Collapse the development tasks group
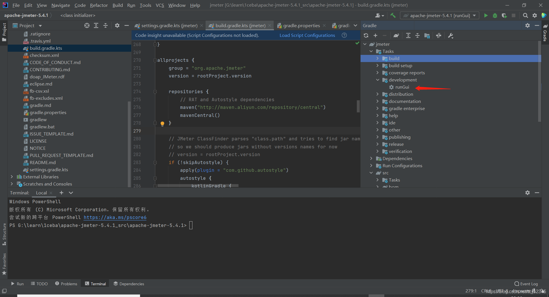Image resolution: width=549 pixels, height=297 pixels. [377, 80]
